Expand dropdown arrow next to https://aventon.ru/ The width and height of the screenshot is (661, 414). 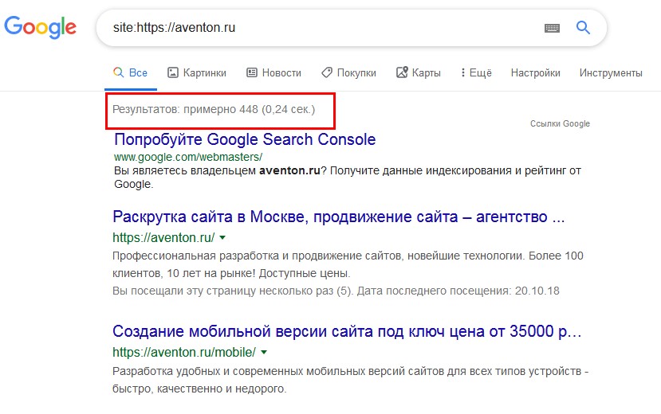tap(222, 238)
